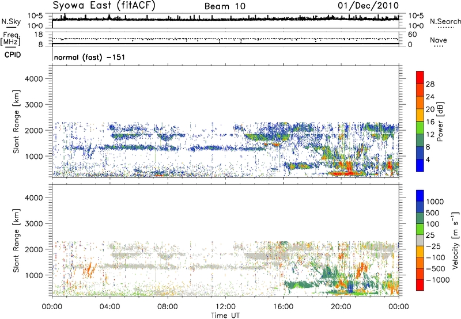Click the 'Syowa East (fitACF)' title
Viewport: 461px width, 319px height.
pos(104,5)
